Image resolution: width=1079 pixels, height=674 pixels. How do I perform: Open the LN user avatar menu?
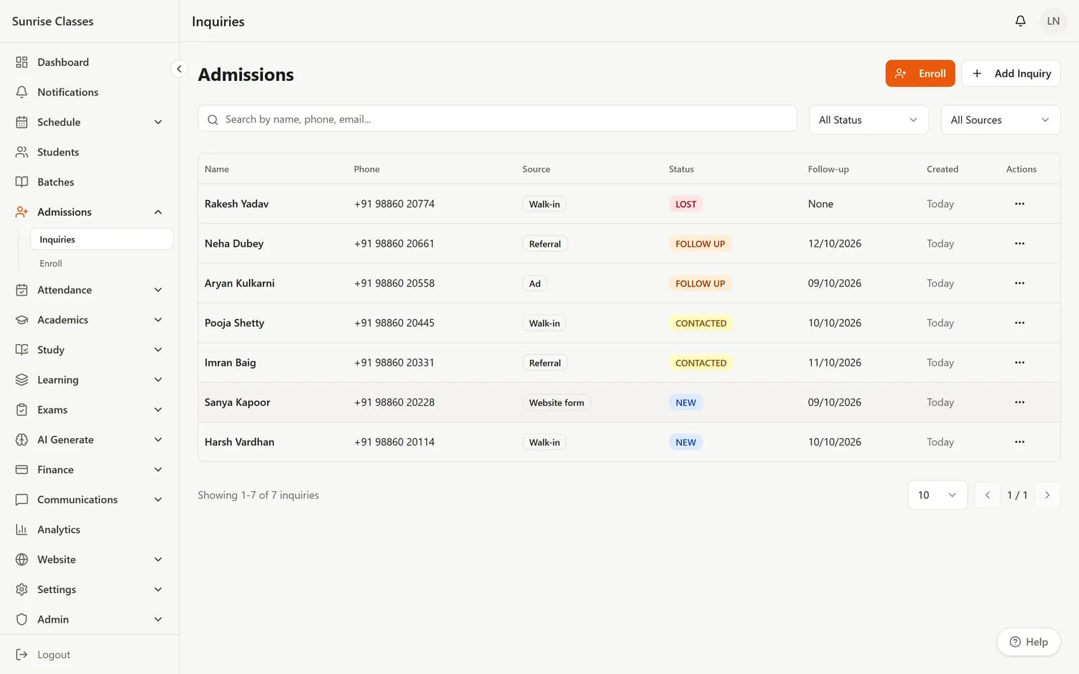(x=1053, y=21)
